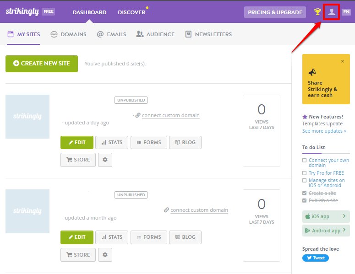Click the 'You've published 0 site(s).' text
Image resolution: width=355 pixels, height=274 pixels.
coord(115,64)
